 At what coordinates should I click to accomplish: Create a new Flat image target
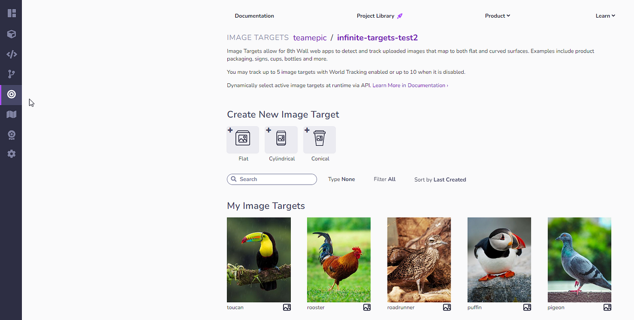243,140
